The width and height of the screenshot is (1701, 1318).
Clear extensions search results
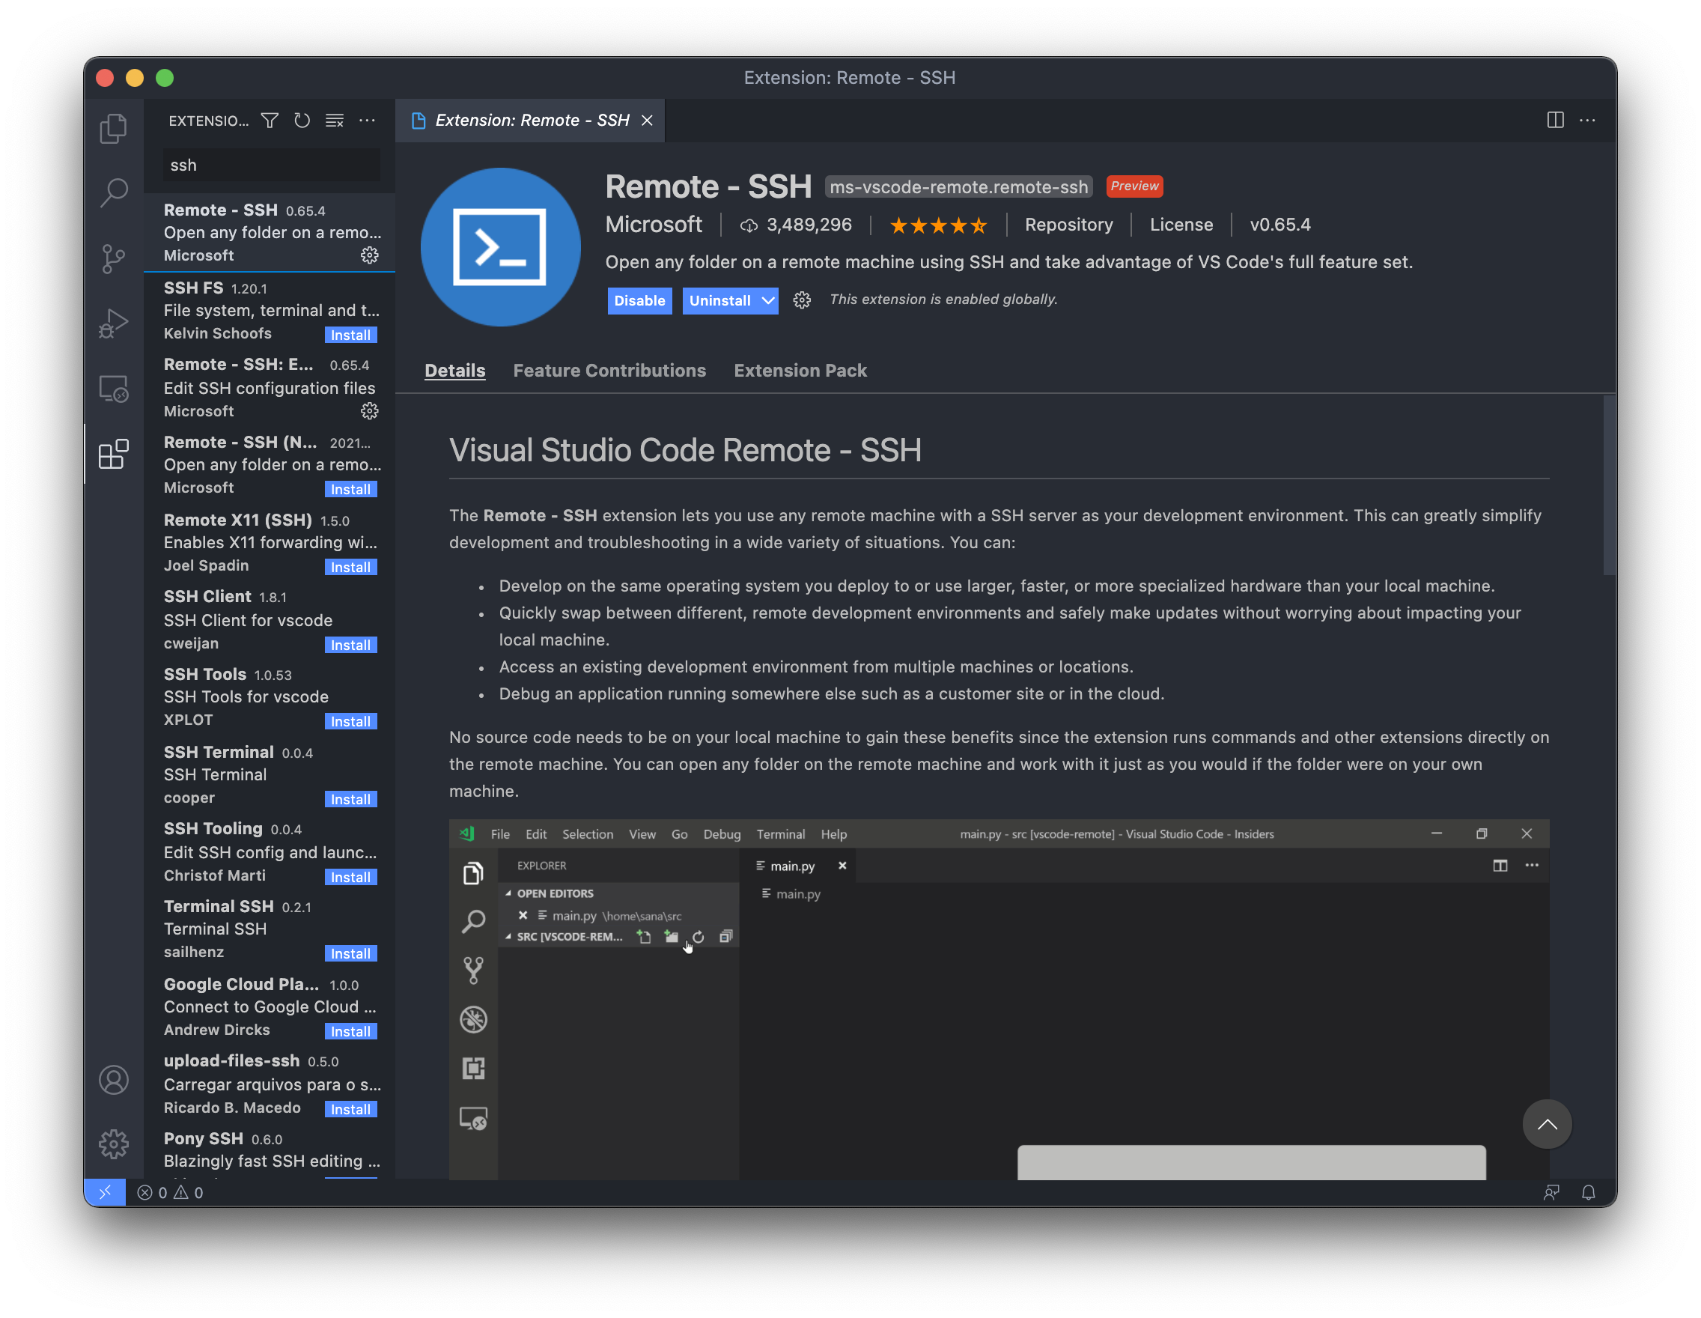(x=335, y=121)
